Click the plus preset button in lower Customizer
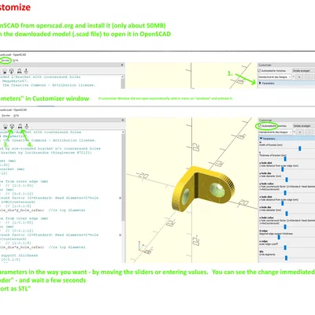315x315 pixels. tap(299, 132)
